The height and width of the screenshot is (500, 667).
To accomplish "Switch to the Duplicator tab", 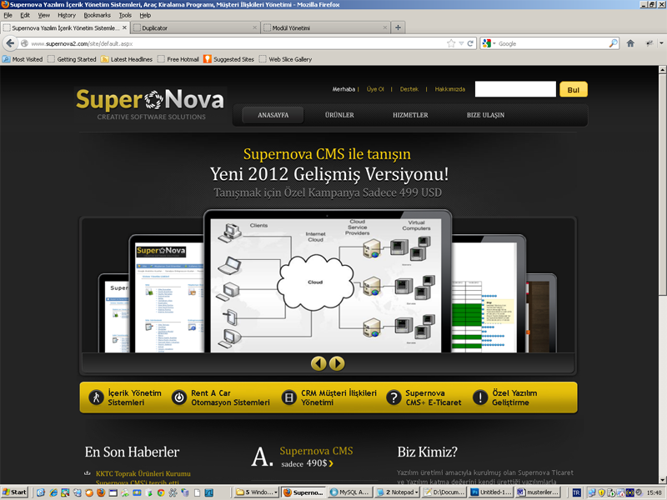I will tap(195, 27).
